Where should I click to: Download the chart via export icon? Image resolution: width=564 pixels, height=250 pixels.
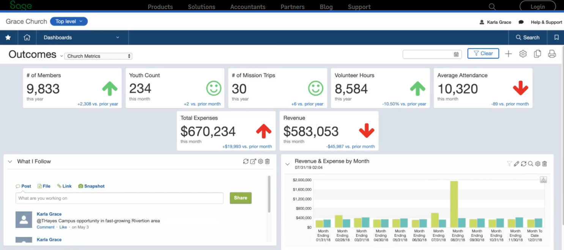543,180
